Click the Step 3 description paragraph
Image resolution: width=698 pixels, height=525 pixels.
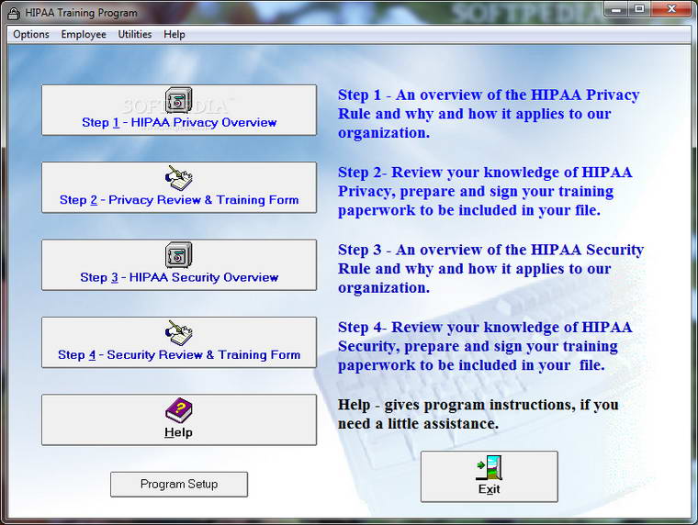point(491,268)
